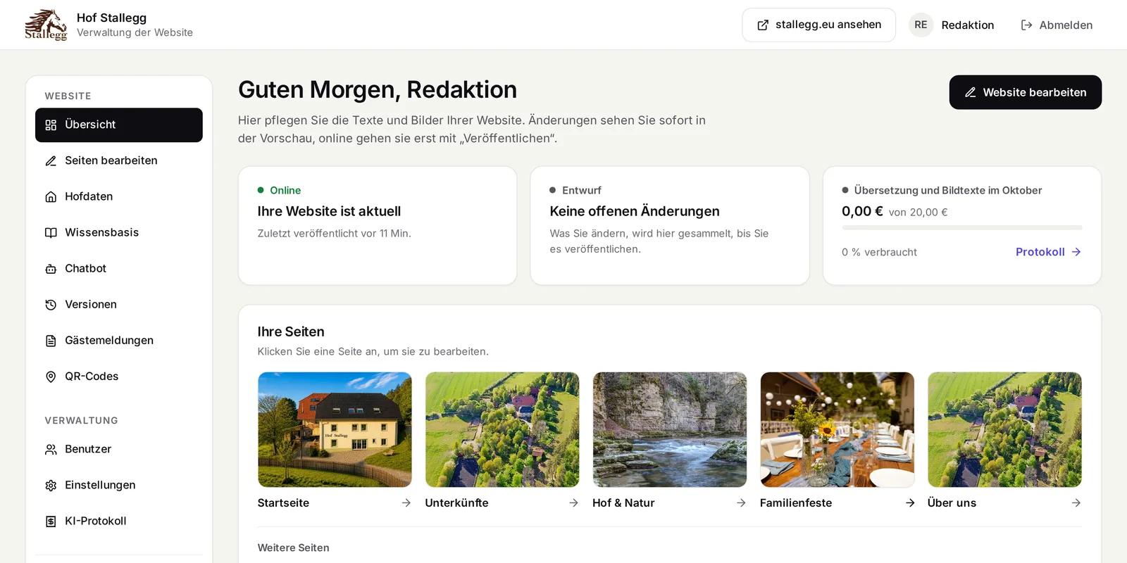Image resolution: width=1127 pixels, height=563 pixels.
Task: Click the pencil icon in Website bearbeiten button
Action: [970, 92]
